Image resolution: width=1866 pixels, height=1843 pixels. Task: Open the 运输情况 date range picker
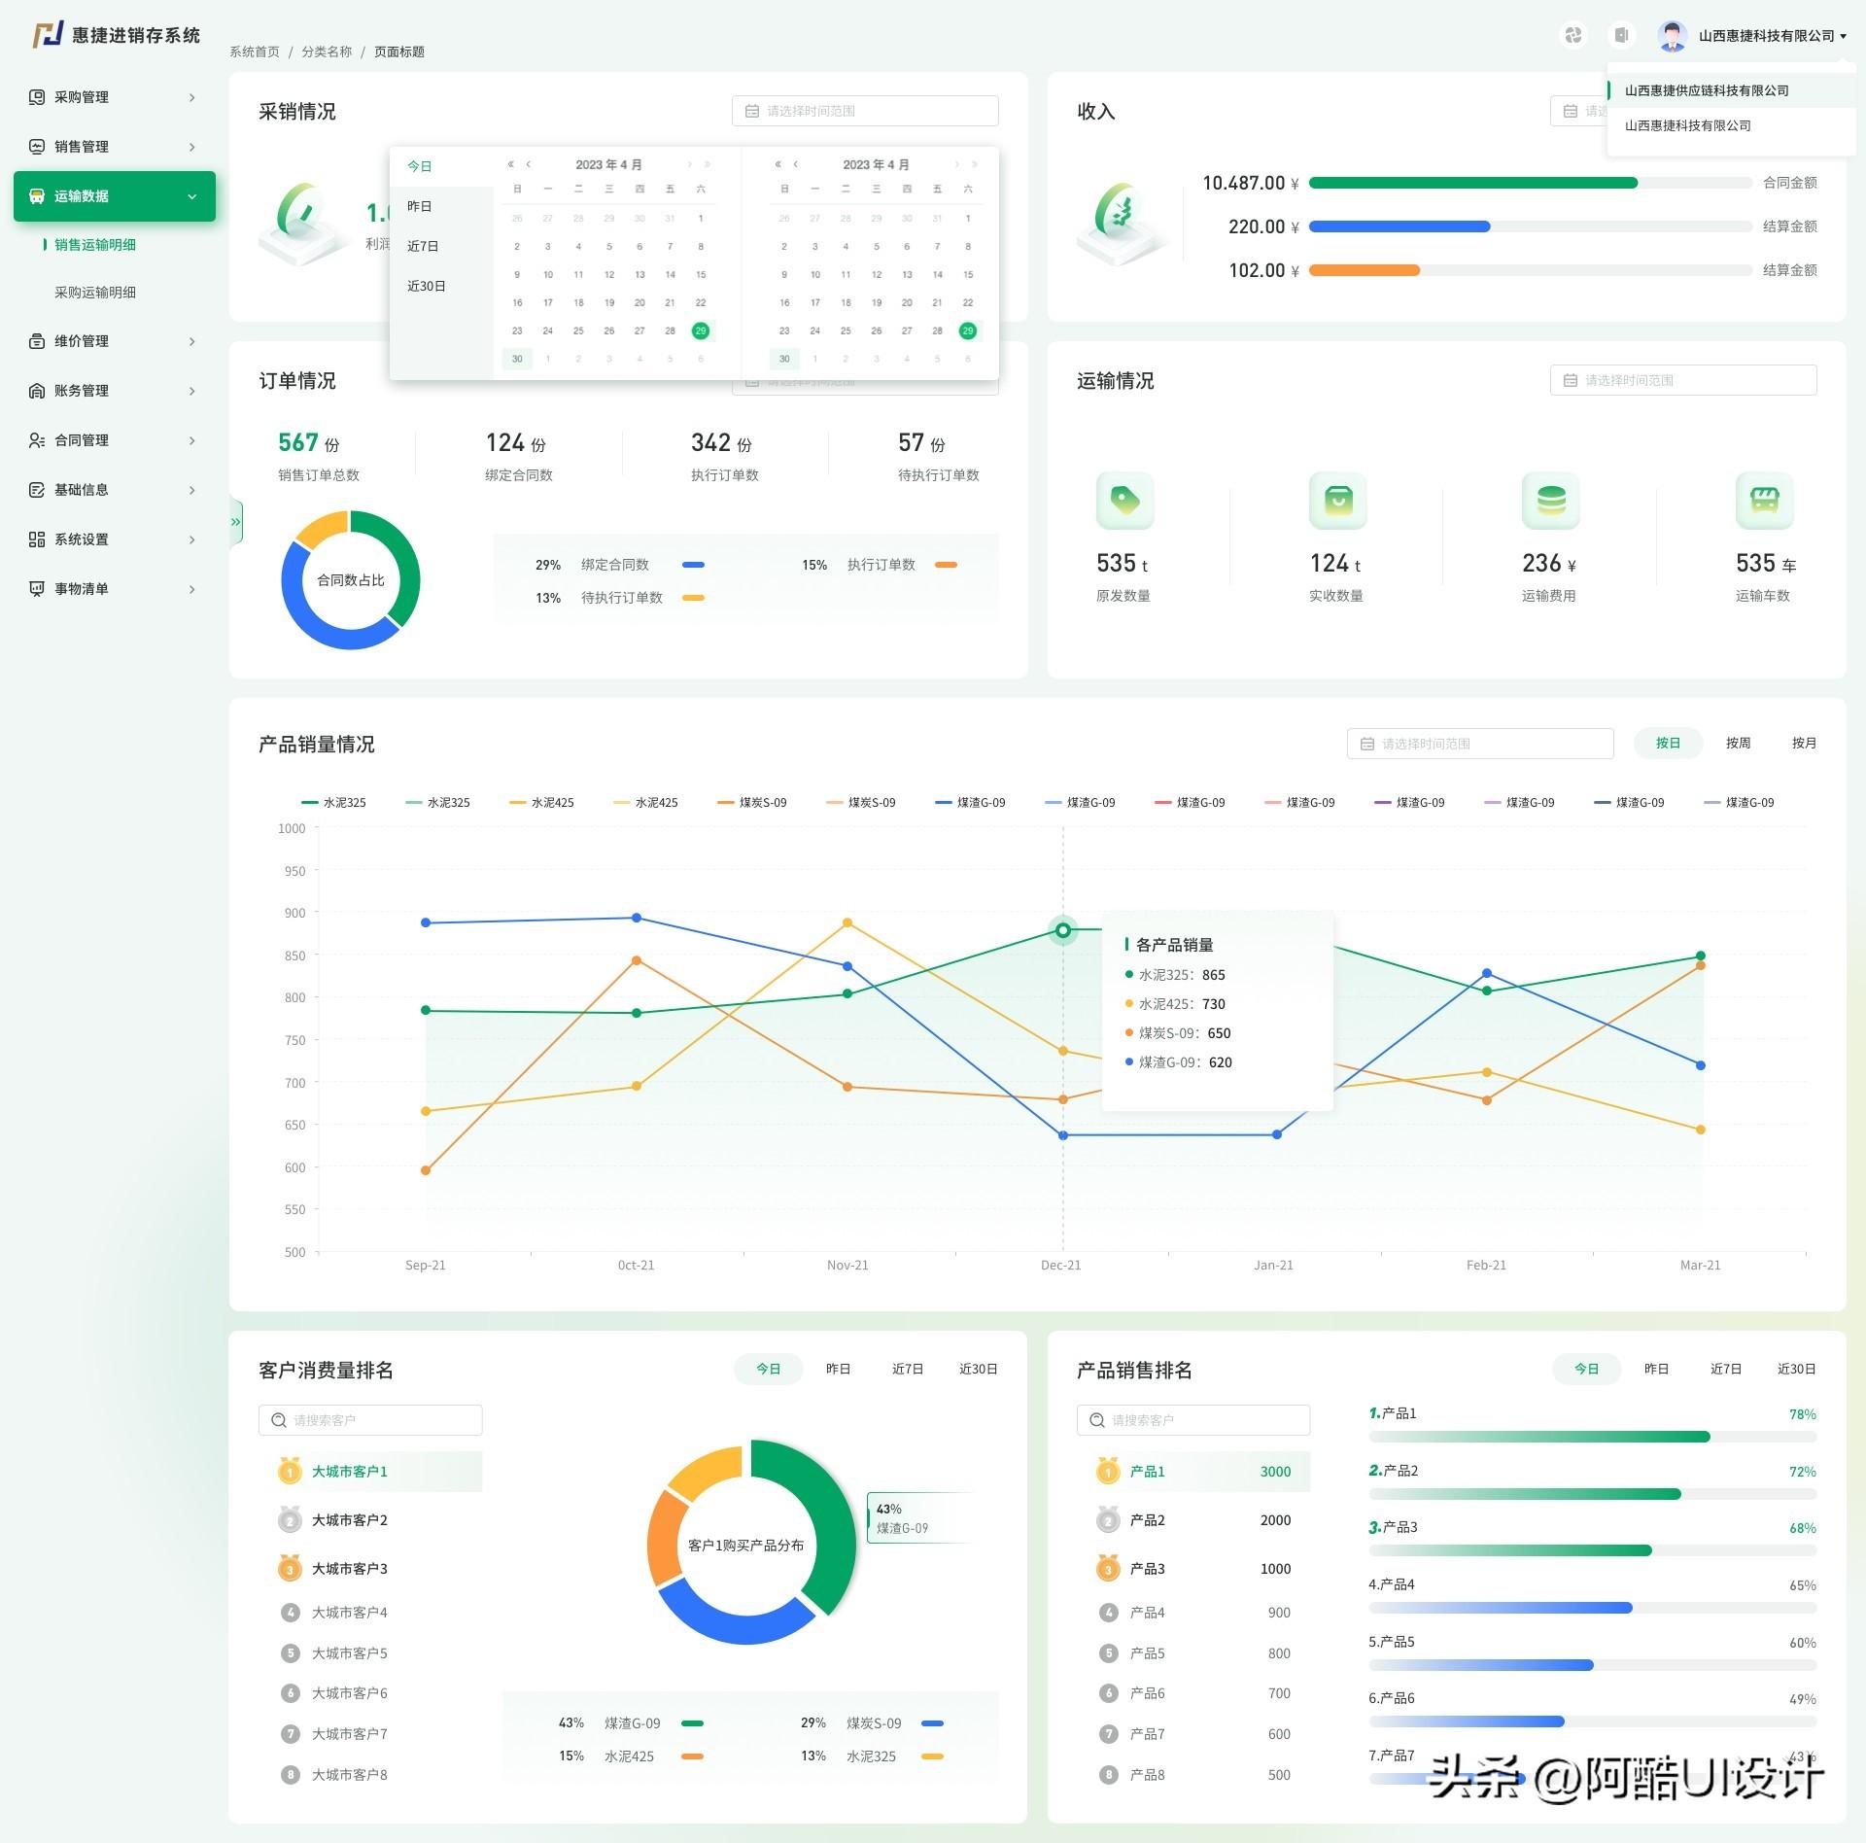pos(1683,380)
